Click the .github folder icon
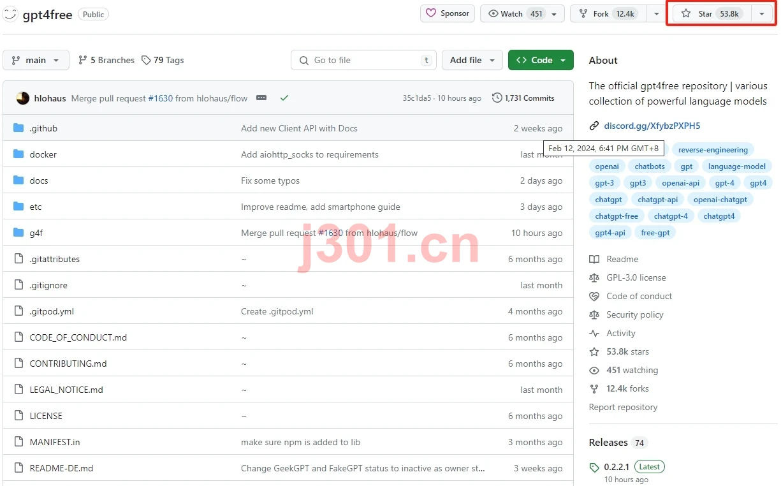Screen dimensions: 781x486 [18, 128]
